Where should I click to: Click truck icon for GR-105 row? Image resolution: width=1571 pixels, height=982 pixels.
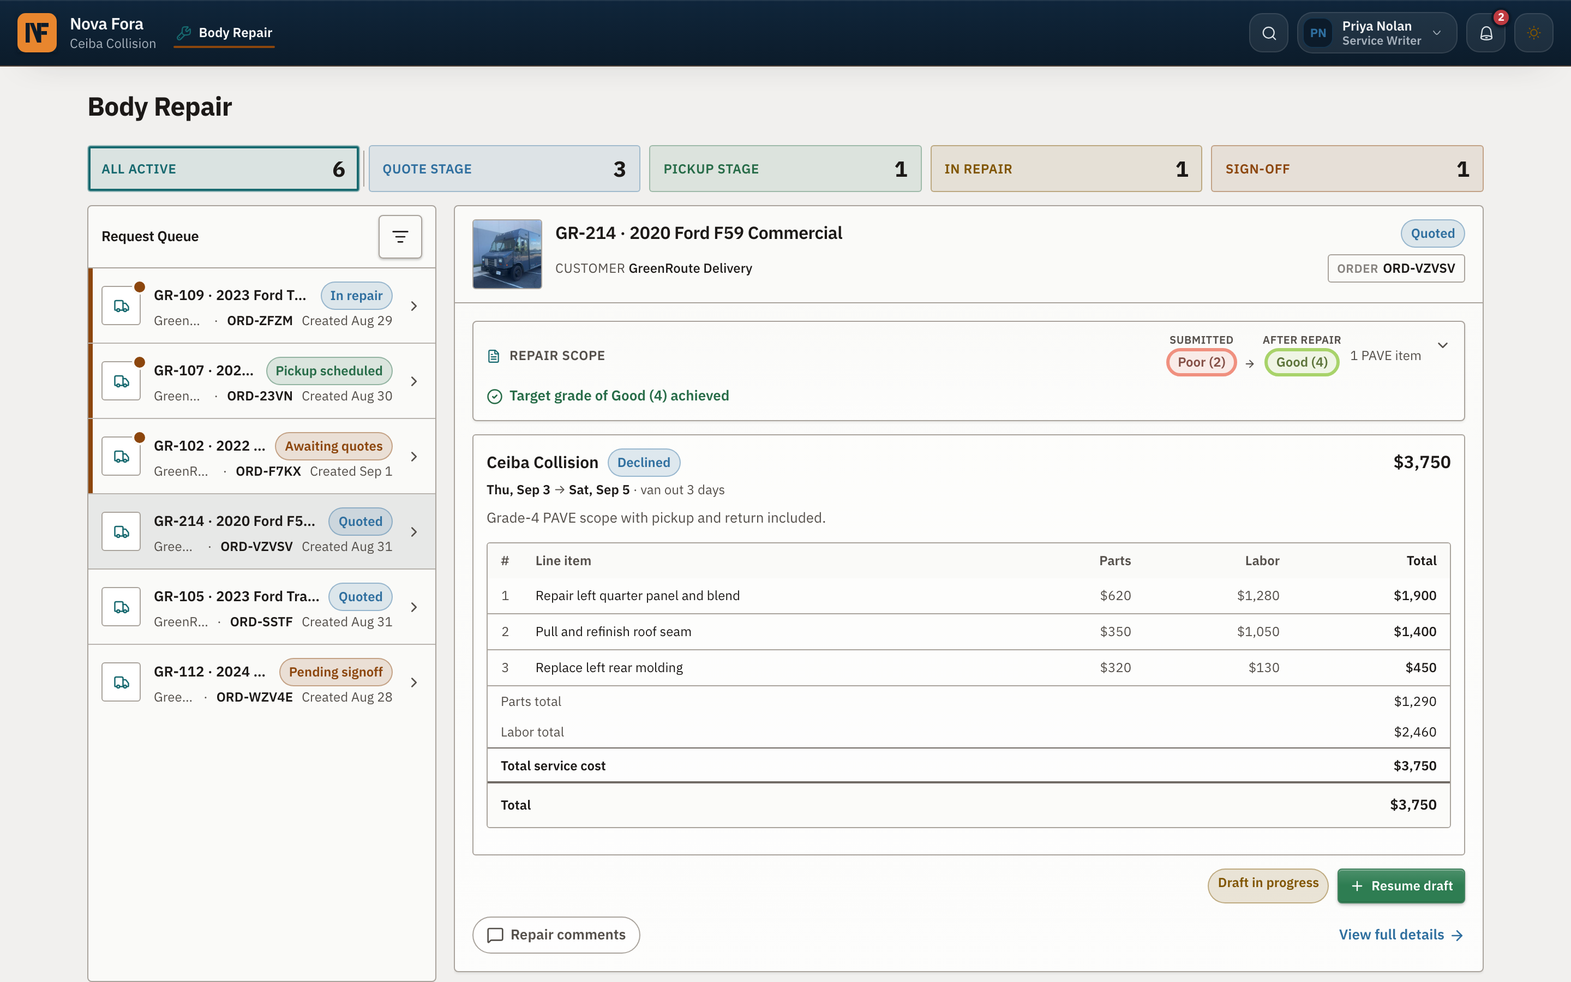(x=122, y=607)
